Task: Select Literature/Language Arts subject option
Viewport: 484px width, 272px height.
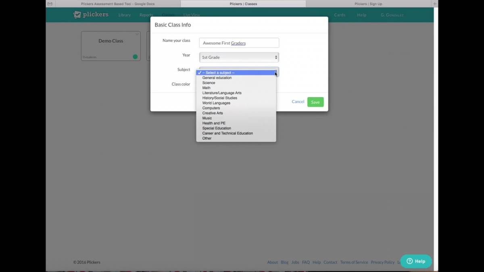Action: 236,93
